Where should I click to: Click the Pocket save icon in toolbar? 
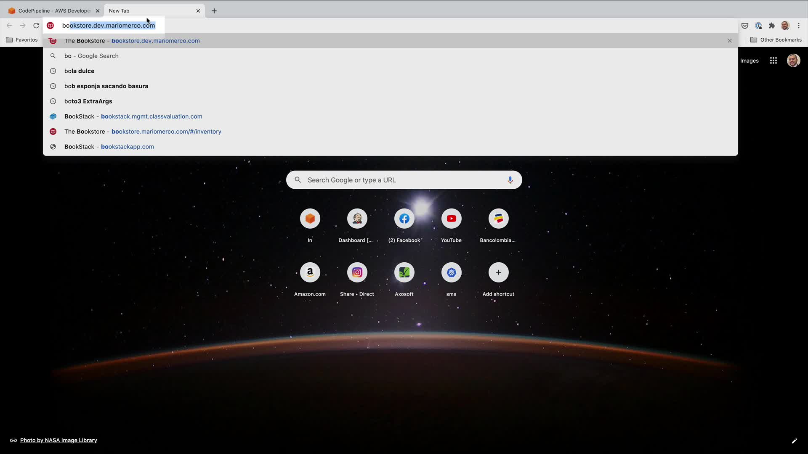(x=744, y=26)
